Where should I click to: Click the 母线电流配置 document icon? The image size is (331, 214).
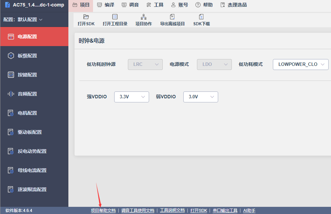click(x=11, y=170)
